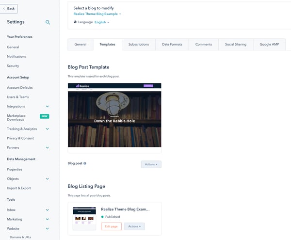
Task: Click the Back button at top left
Action: pos(10,8)
